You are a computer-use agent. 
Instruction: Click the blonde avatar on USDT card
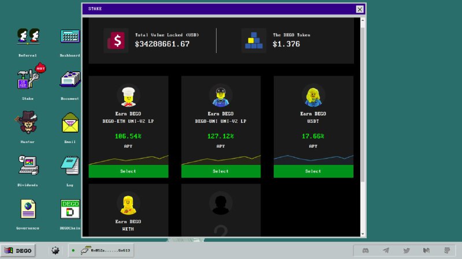pos(313,96)
